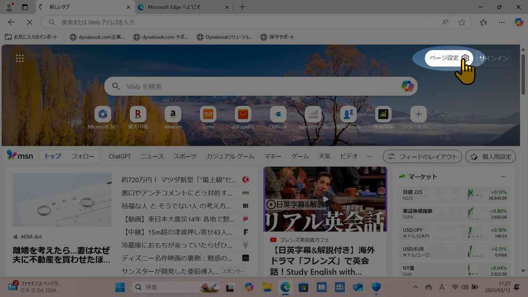Screen dimensions: 528x297
Task: Open the 個人用設定 personalization option
Action: (490, 157)
